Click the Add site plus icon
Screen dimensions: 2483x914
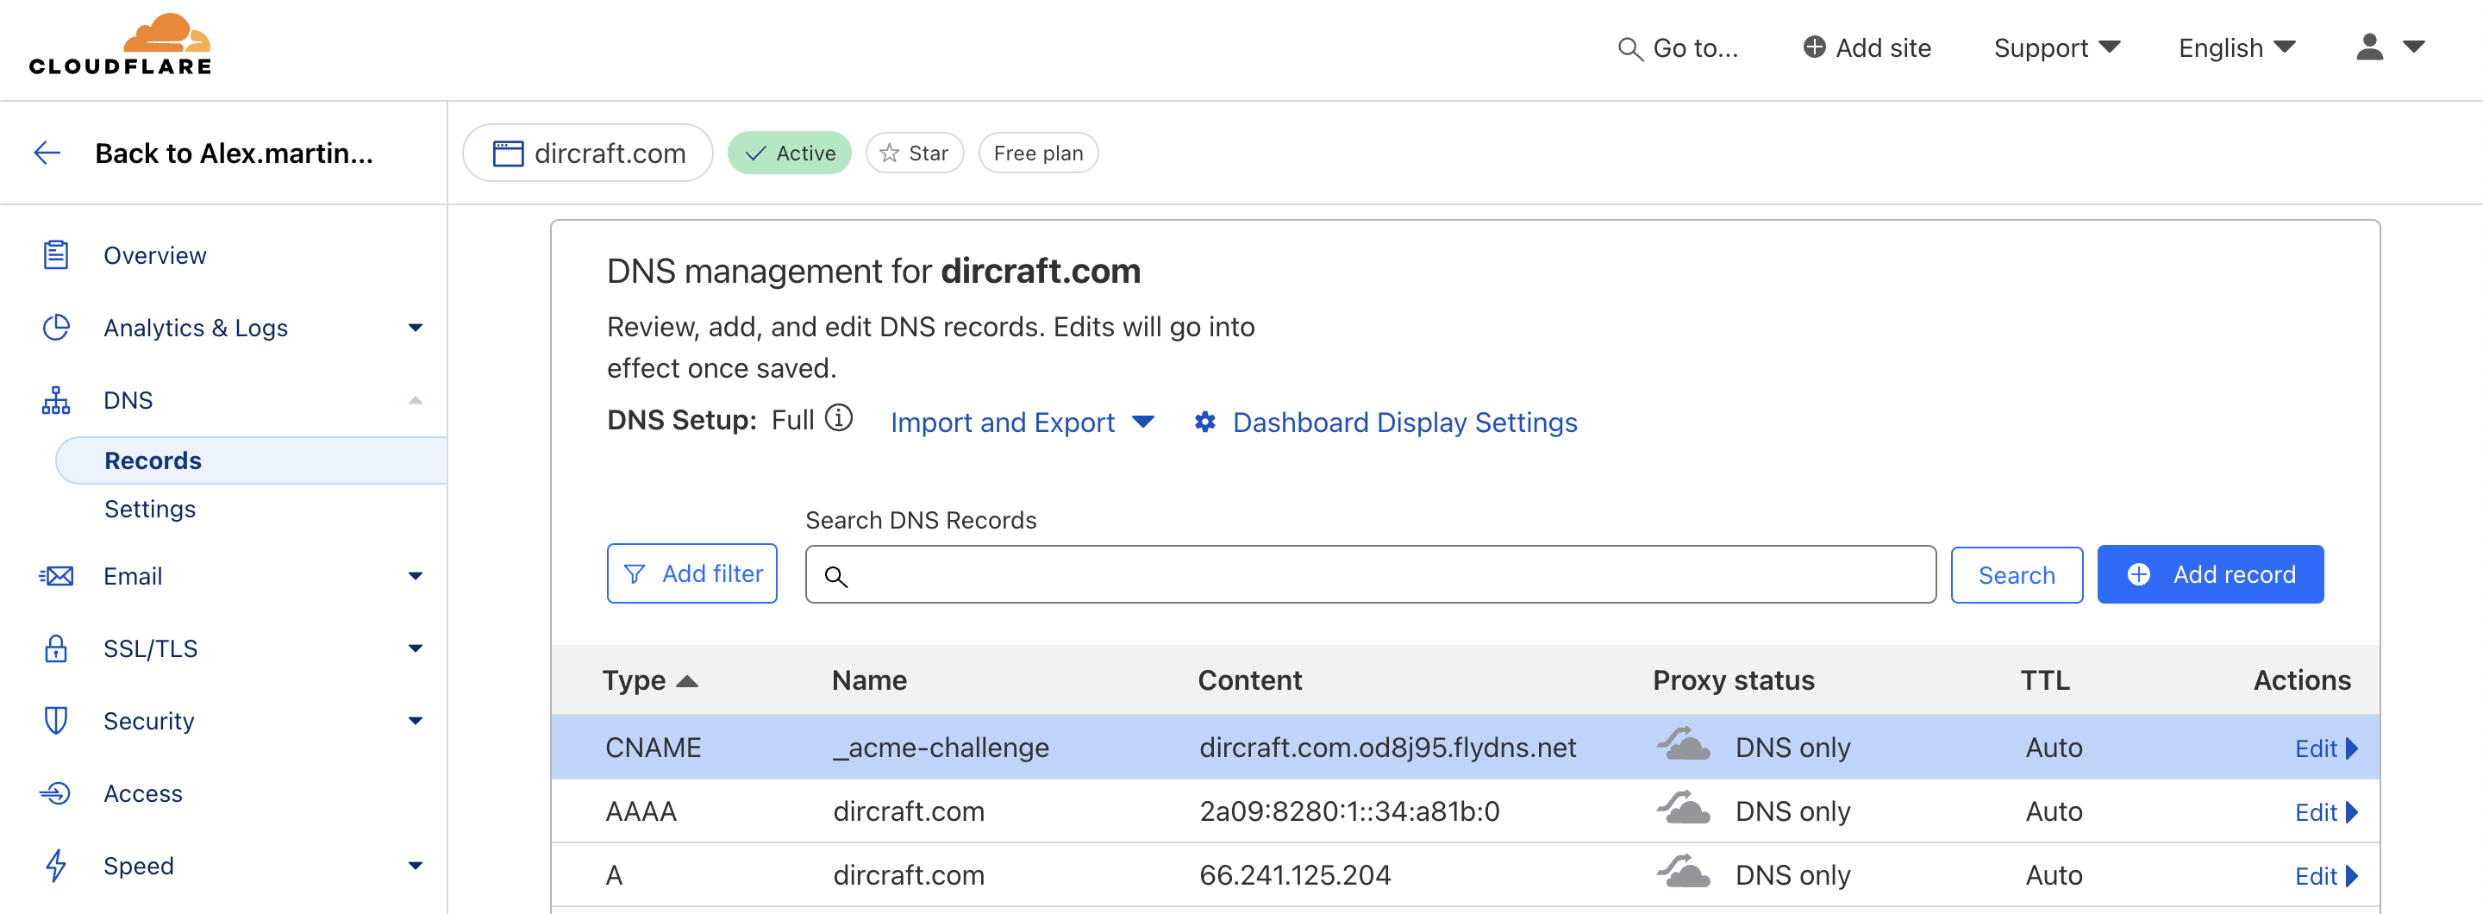point(1814,47)
